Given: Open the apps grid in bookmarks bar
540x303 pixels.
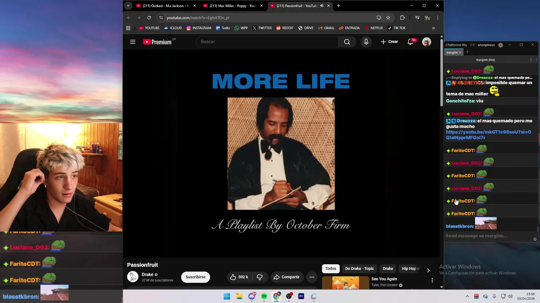Looking at the screenshot, I should click(128, 28).
